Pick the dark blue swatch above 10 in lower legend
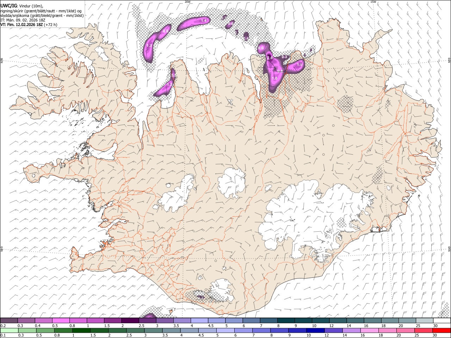451x338 pixels. (x=315, y=330)
